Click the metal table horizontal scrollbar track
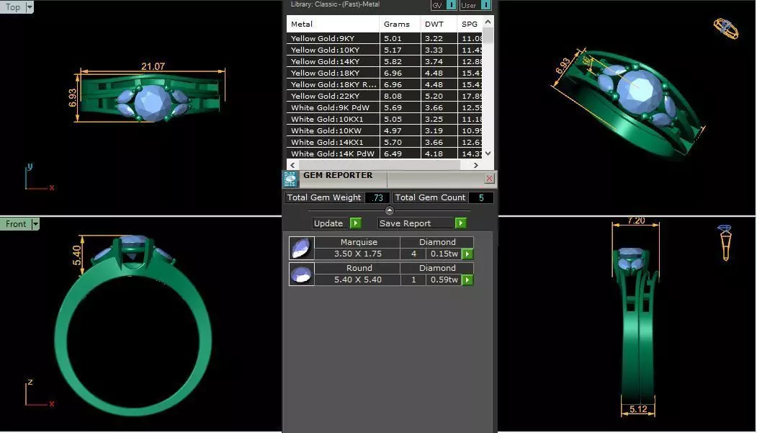 coord(384,165)
